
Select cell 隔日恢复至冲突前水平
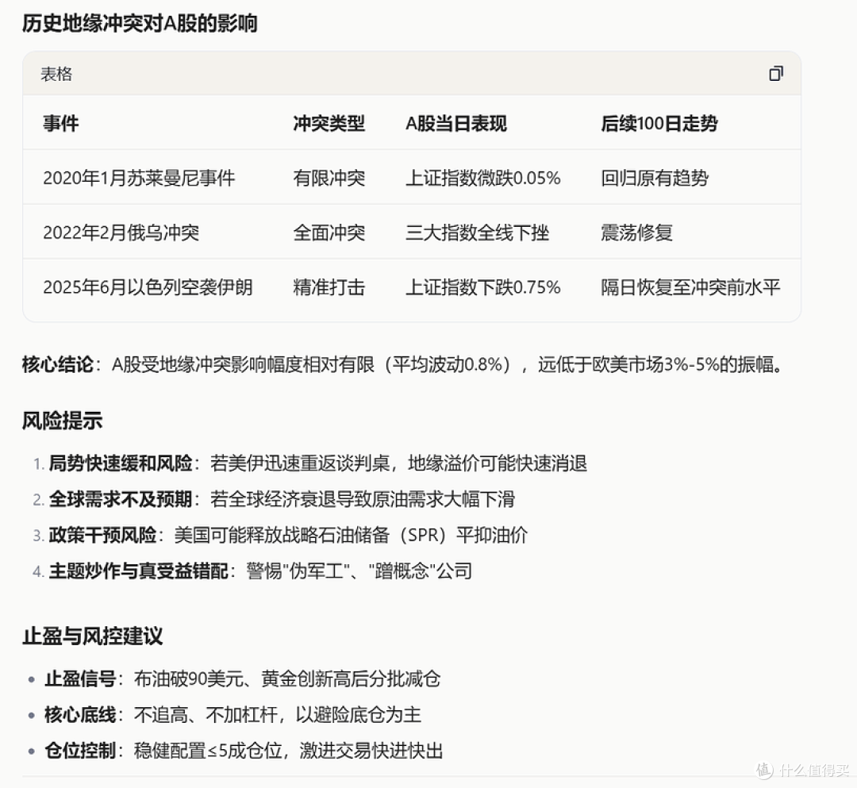click(690, 287)
